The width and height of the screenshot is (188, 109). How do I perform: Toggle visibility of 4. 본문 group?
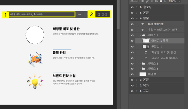pos(132,18)
